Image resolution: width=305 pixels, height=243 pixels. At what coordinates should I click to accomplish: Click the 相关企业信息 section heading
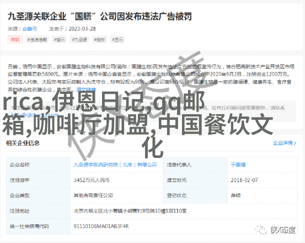tap(23, 143)
